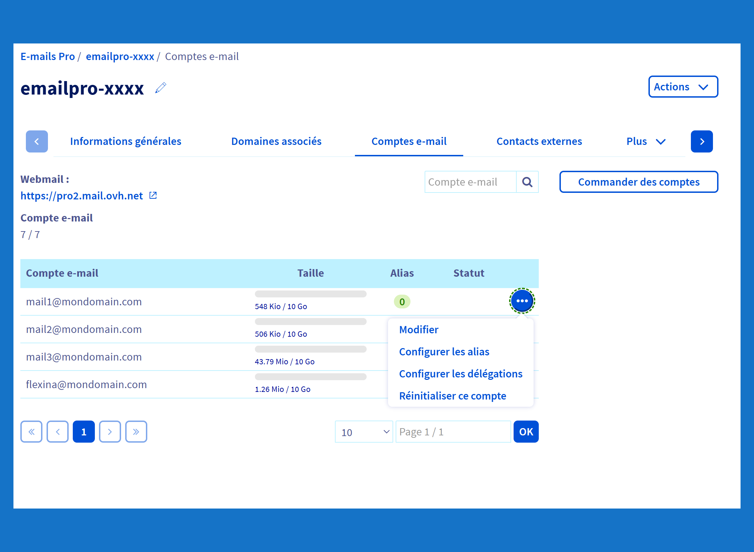Click the 7 / 7 account count

[x=30, y=235]
